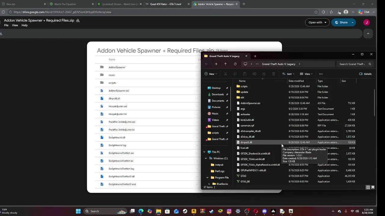Switch to the Watch The Equalizer tab
The image size is (385, 216).
(x=71, y=4)
